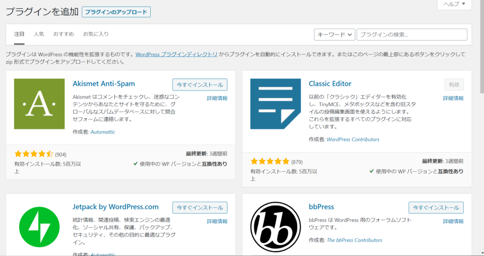Focus the プラグインの検索 search field
Viewport: 484px width, 256px height.
(412, 34)
